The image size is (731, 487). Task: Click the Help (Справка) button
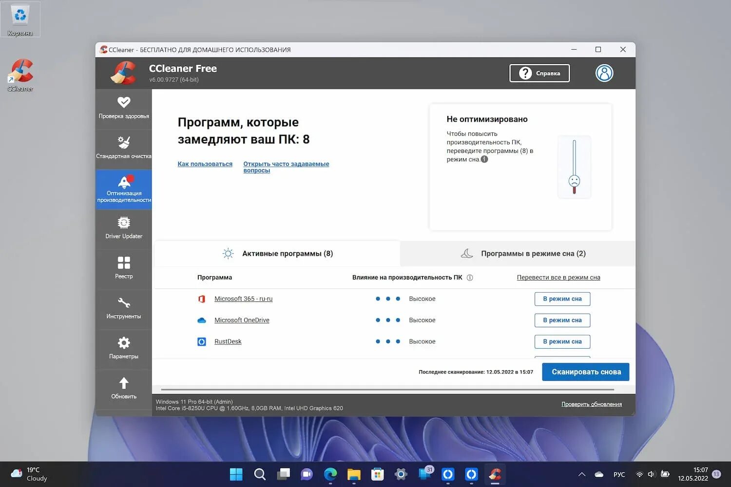point(539,73)
